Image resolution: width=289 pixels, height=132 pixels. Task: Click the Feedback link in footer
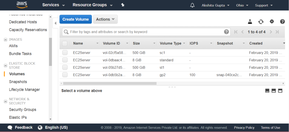coord(24,127)
